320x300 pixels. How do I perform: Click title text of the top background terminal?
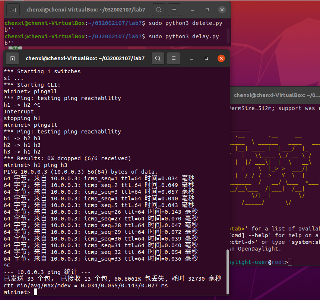pyautogui.click(x=86, y=10)
